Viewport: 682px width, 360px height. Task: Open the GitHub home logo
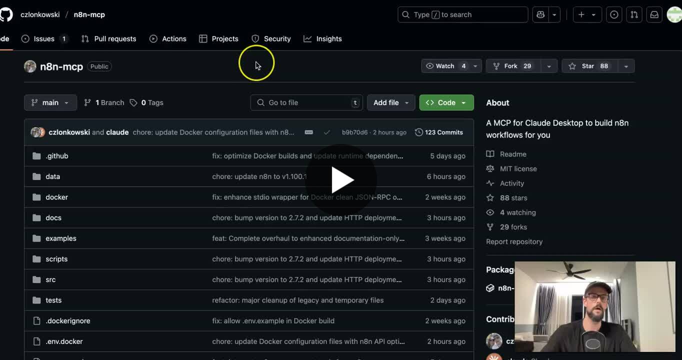point(5,14)
